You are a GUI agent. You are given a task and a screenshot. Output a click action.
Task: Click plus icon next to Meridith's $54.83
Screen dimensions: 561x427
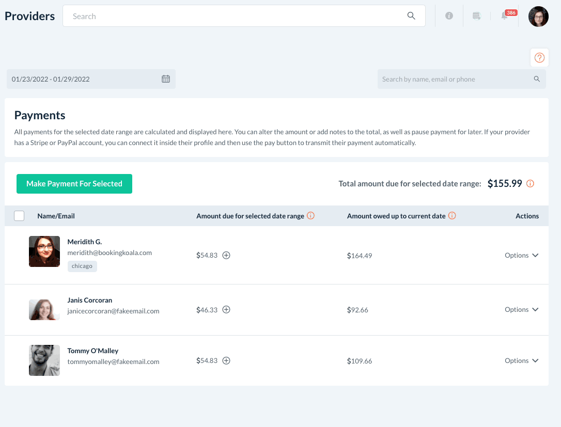click(226, 255)
